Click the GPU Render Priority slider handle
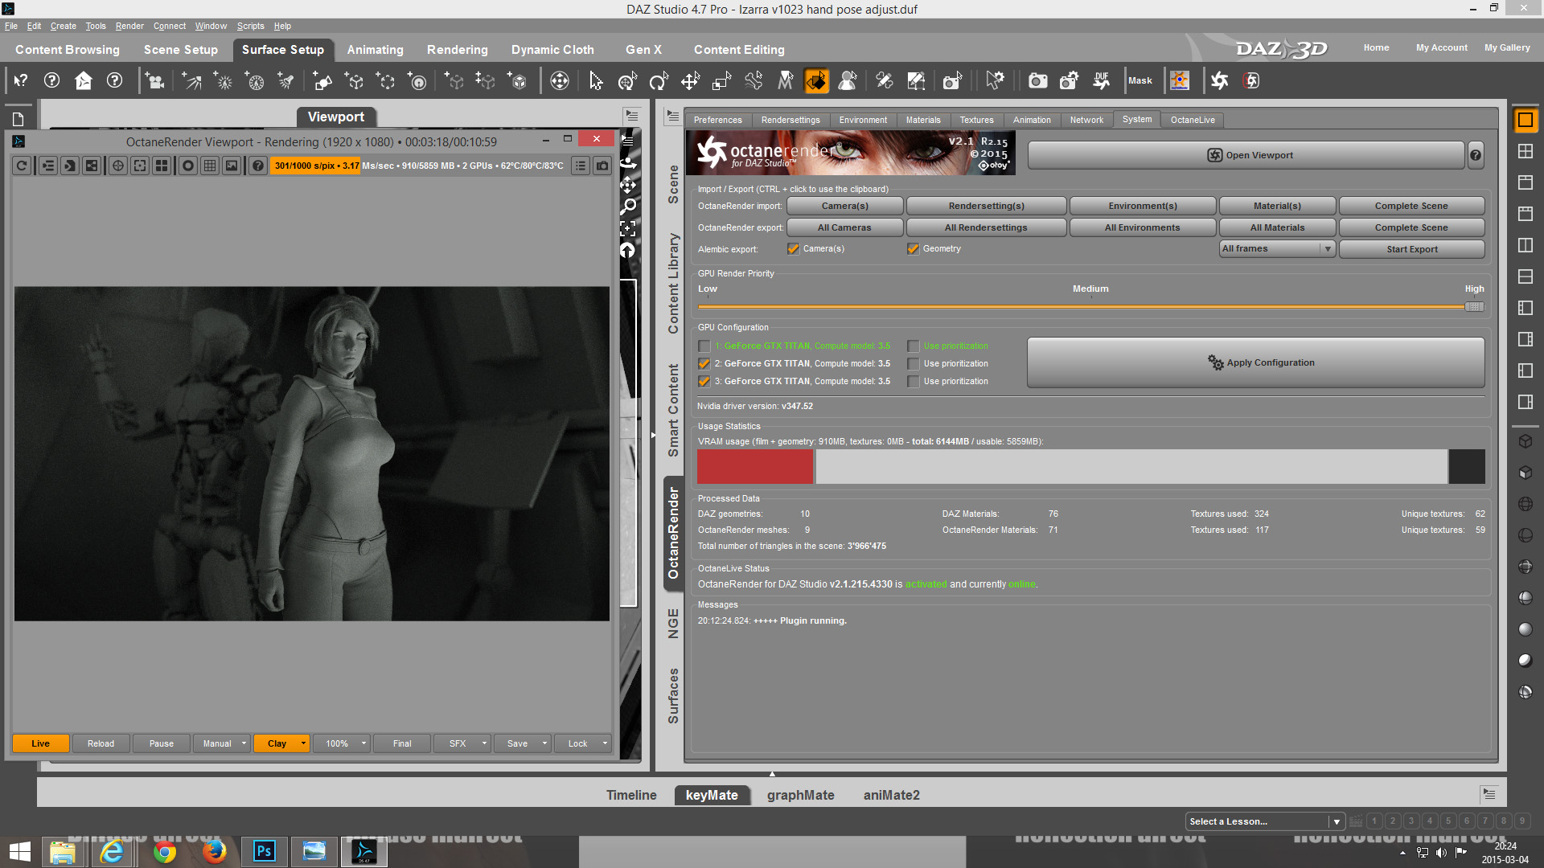Viewport: 1544px width, 868px height. tap(1473, 307)
